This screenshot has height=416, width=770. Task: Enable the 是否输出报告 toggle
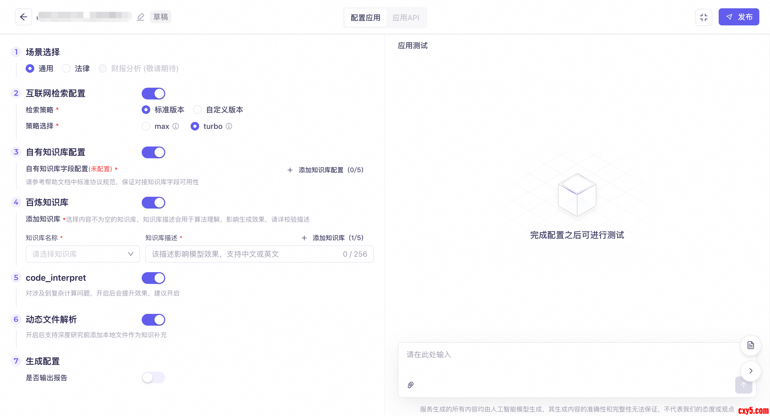(x=153, y=378)
